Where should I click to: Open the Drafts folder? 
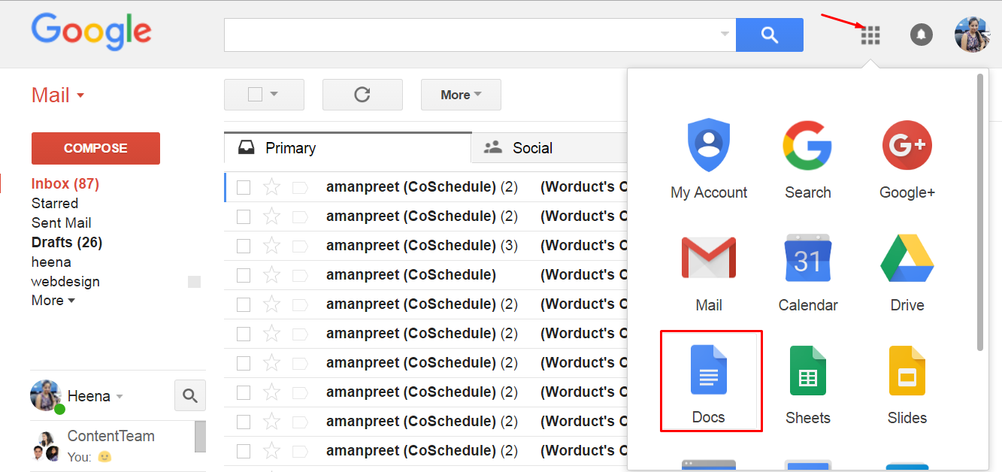coord(66,242)
